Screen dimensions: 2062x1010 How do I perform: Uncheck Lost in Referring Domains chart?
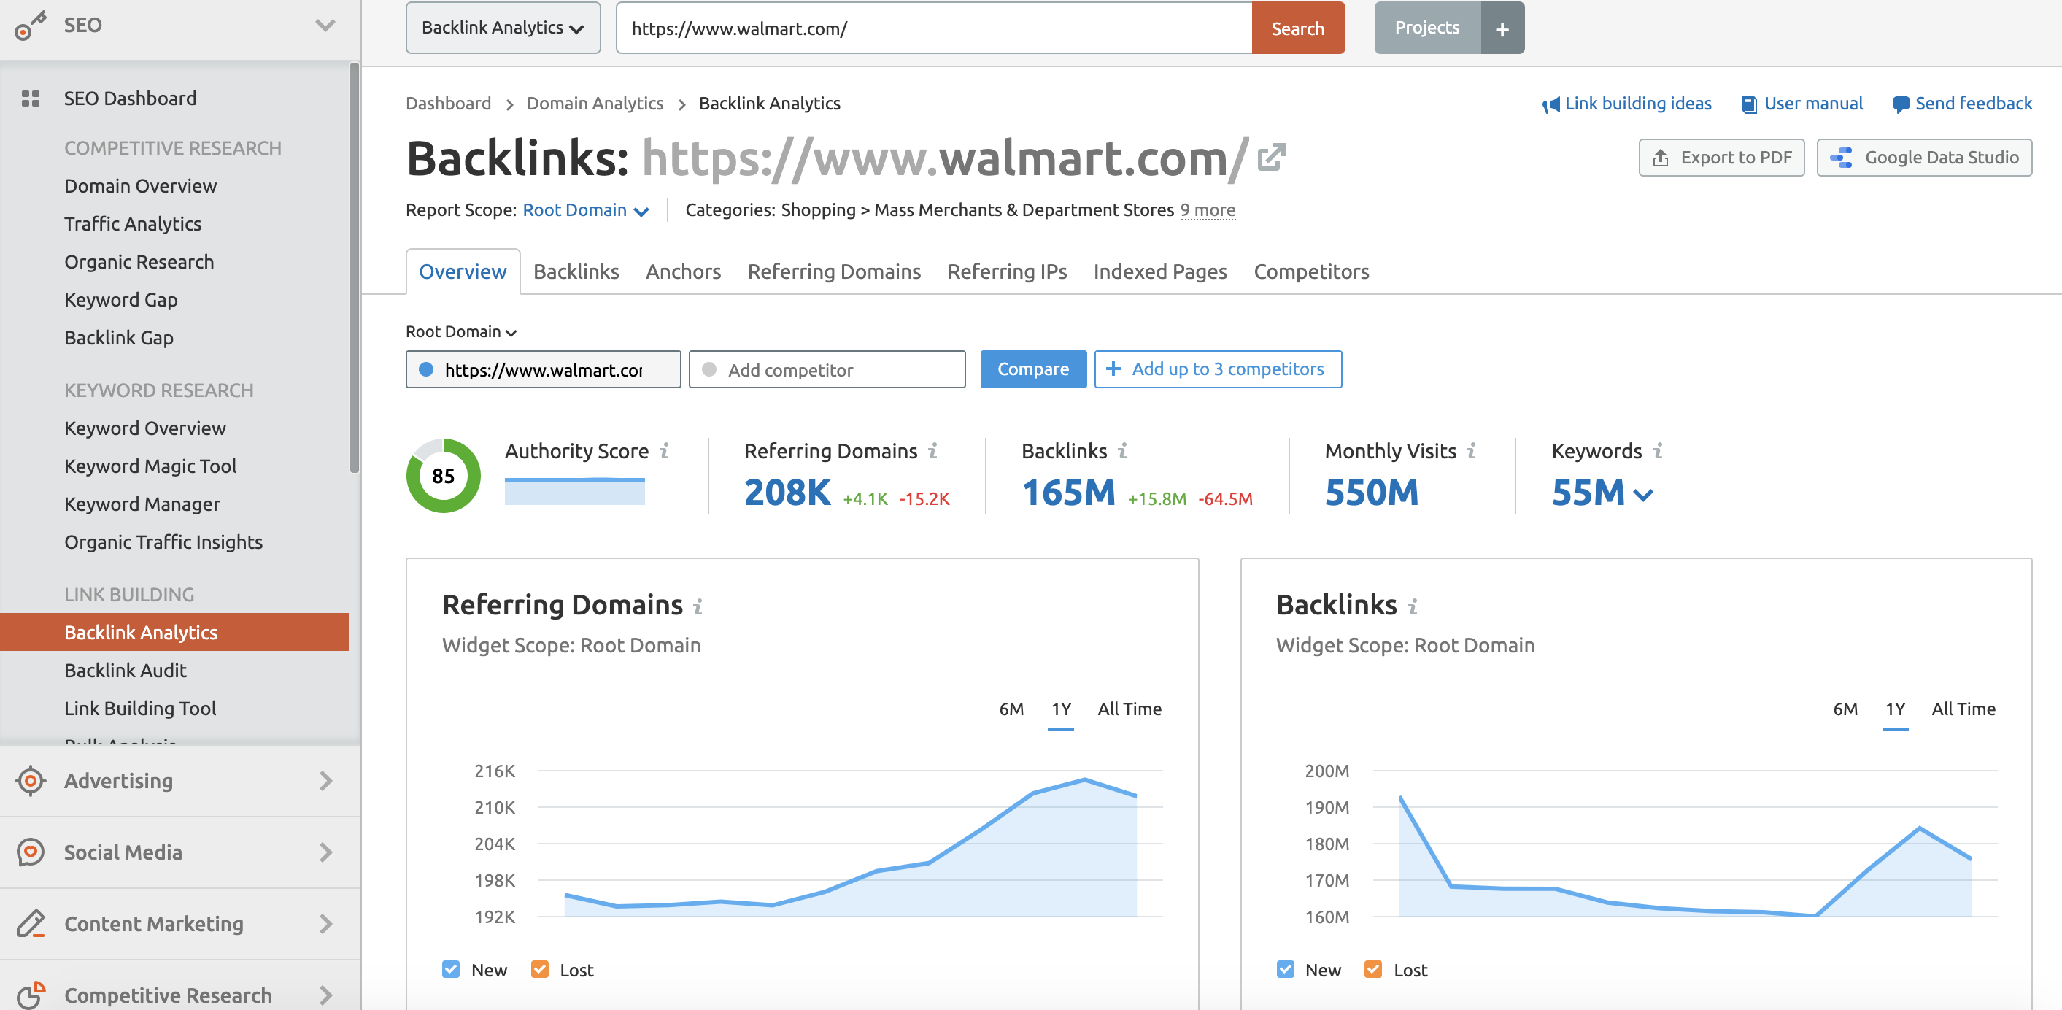541,969
